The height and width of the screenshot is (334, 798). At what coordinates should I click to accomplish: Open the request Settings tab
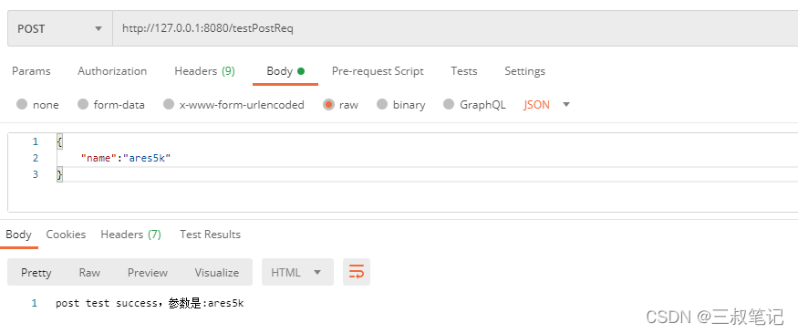click(524, 71)
